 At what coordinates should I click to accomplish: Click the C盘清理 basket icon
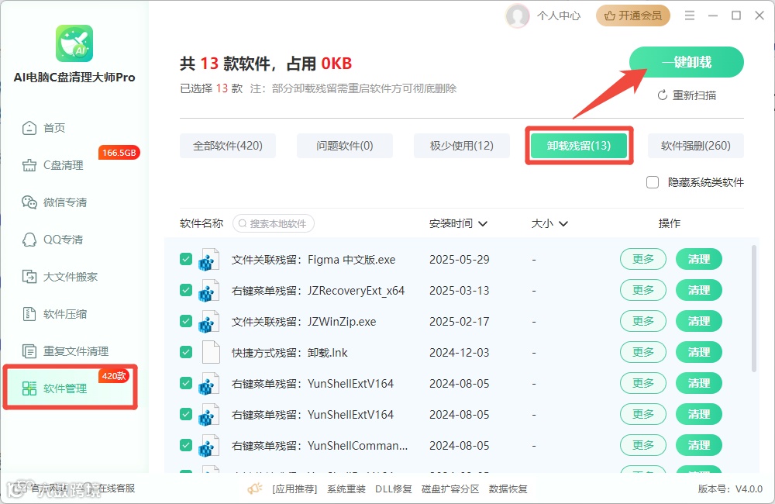tap(29, 165)
